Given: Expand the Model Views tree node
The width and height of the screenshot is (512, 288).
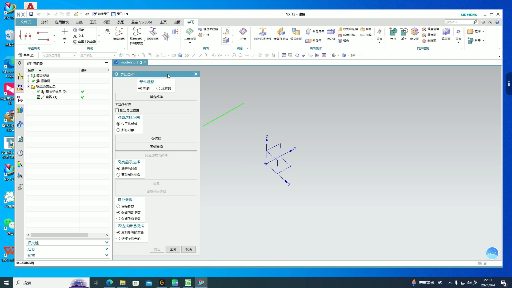Looking at the screenshot, I should coord(29,76).
